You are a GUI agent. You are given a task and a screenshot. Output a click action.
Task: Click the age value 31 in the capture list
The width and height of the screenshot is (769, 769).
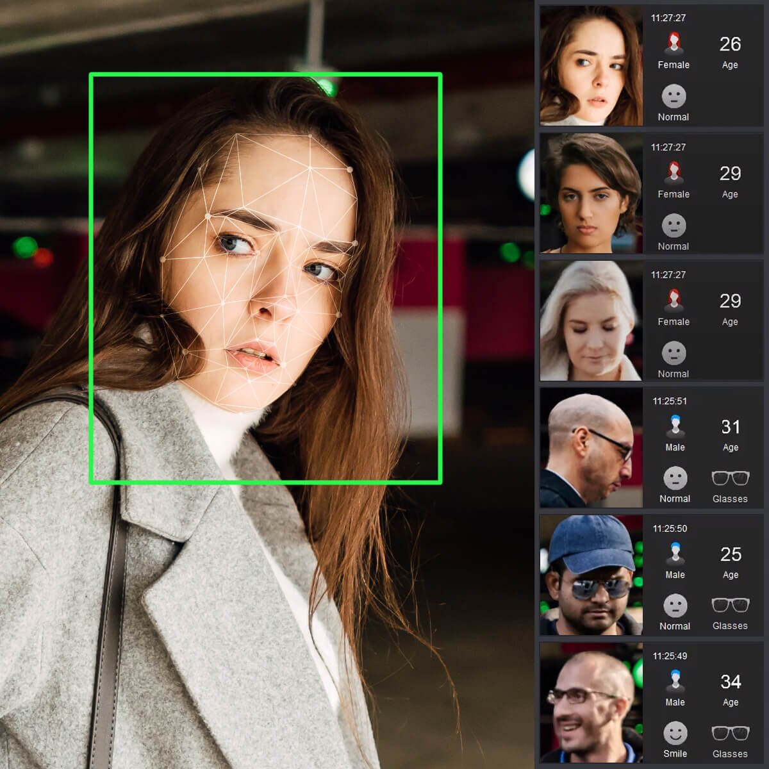coord(730,427)
